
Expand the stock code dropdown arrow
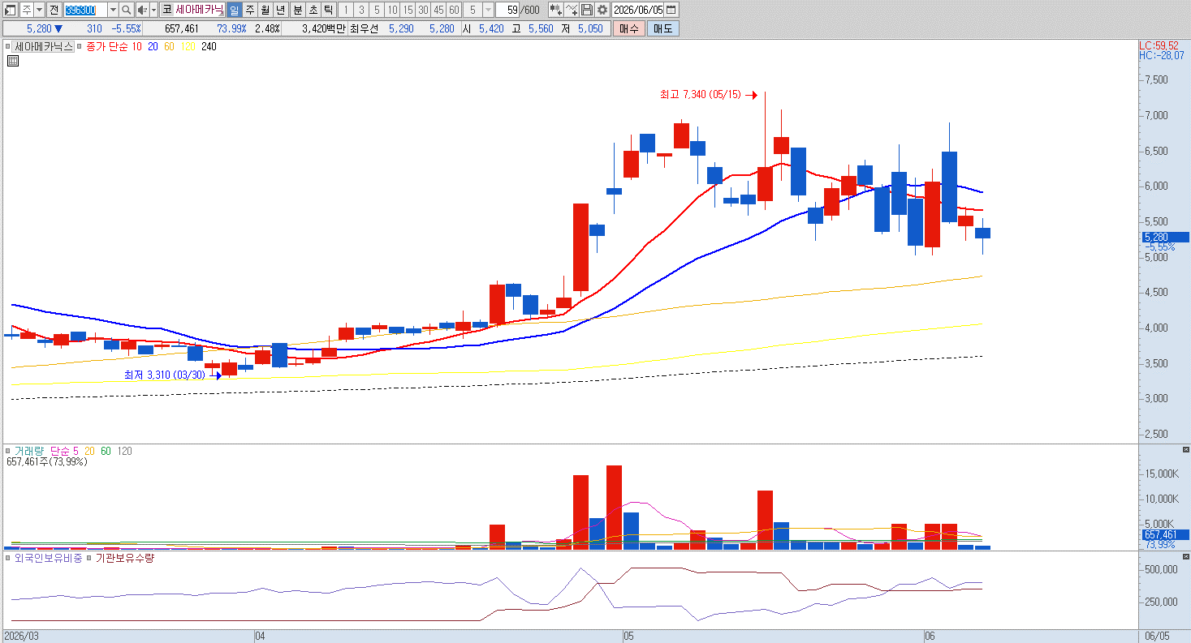114,10
